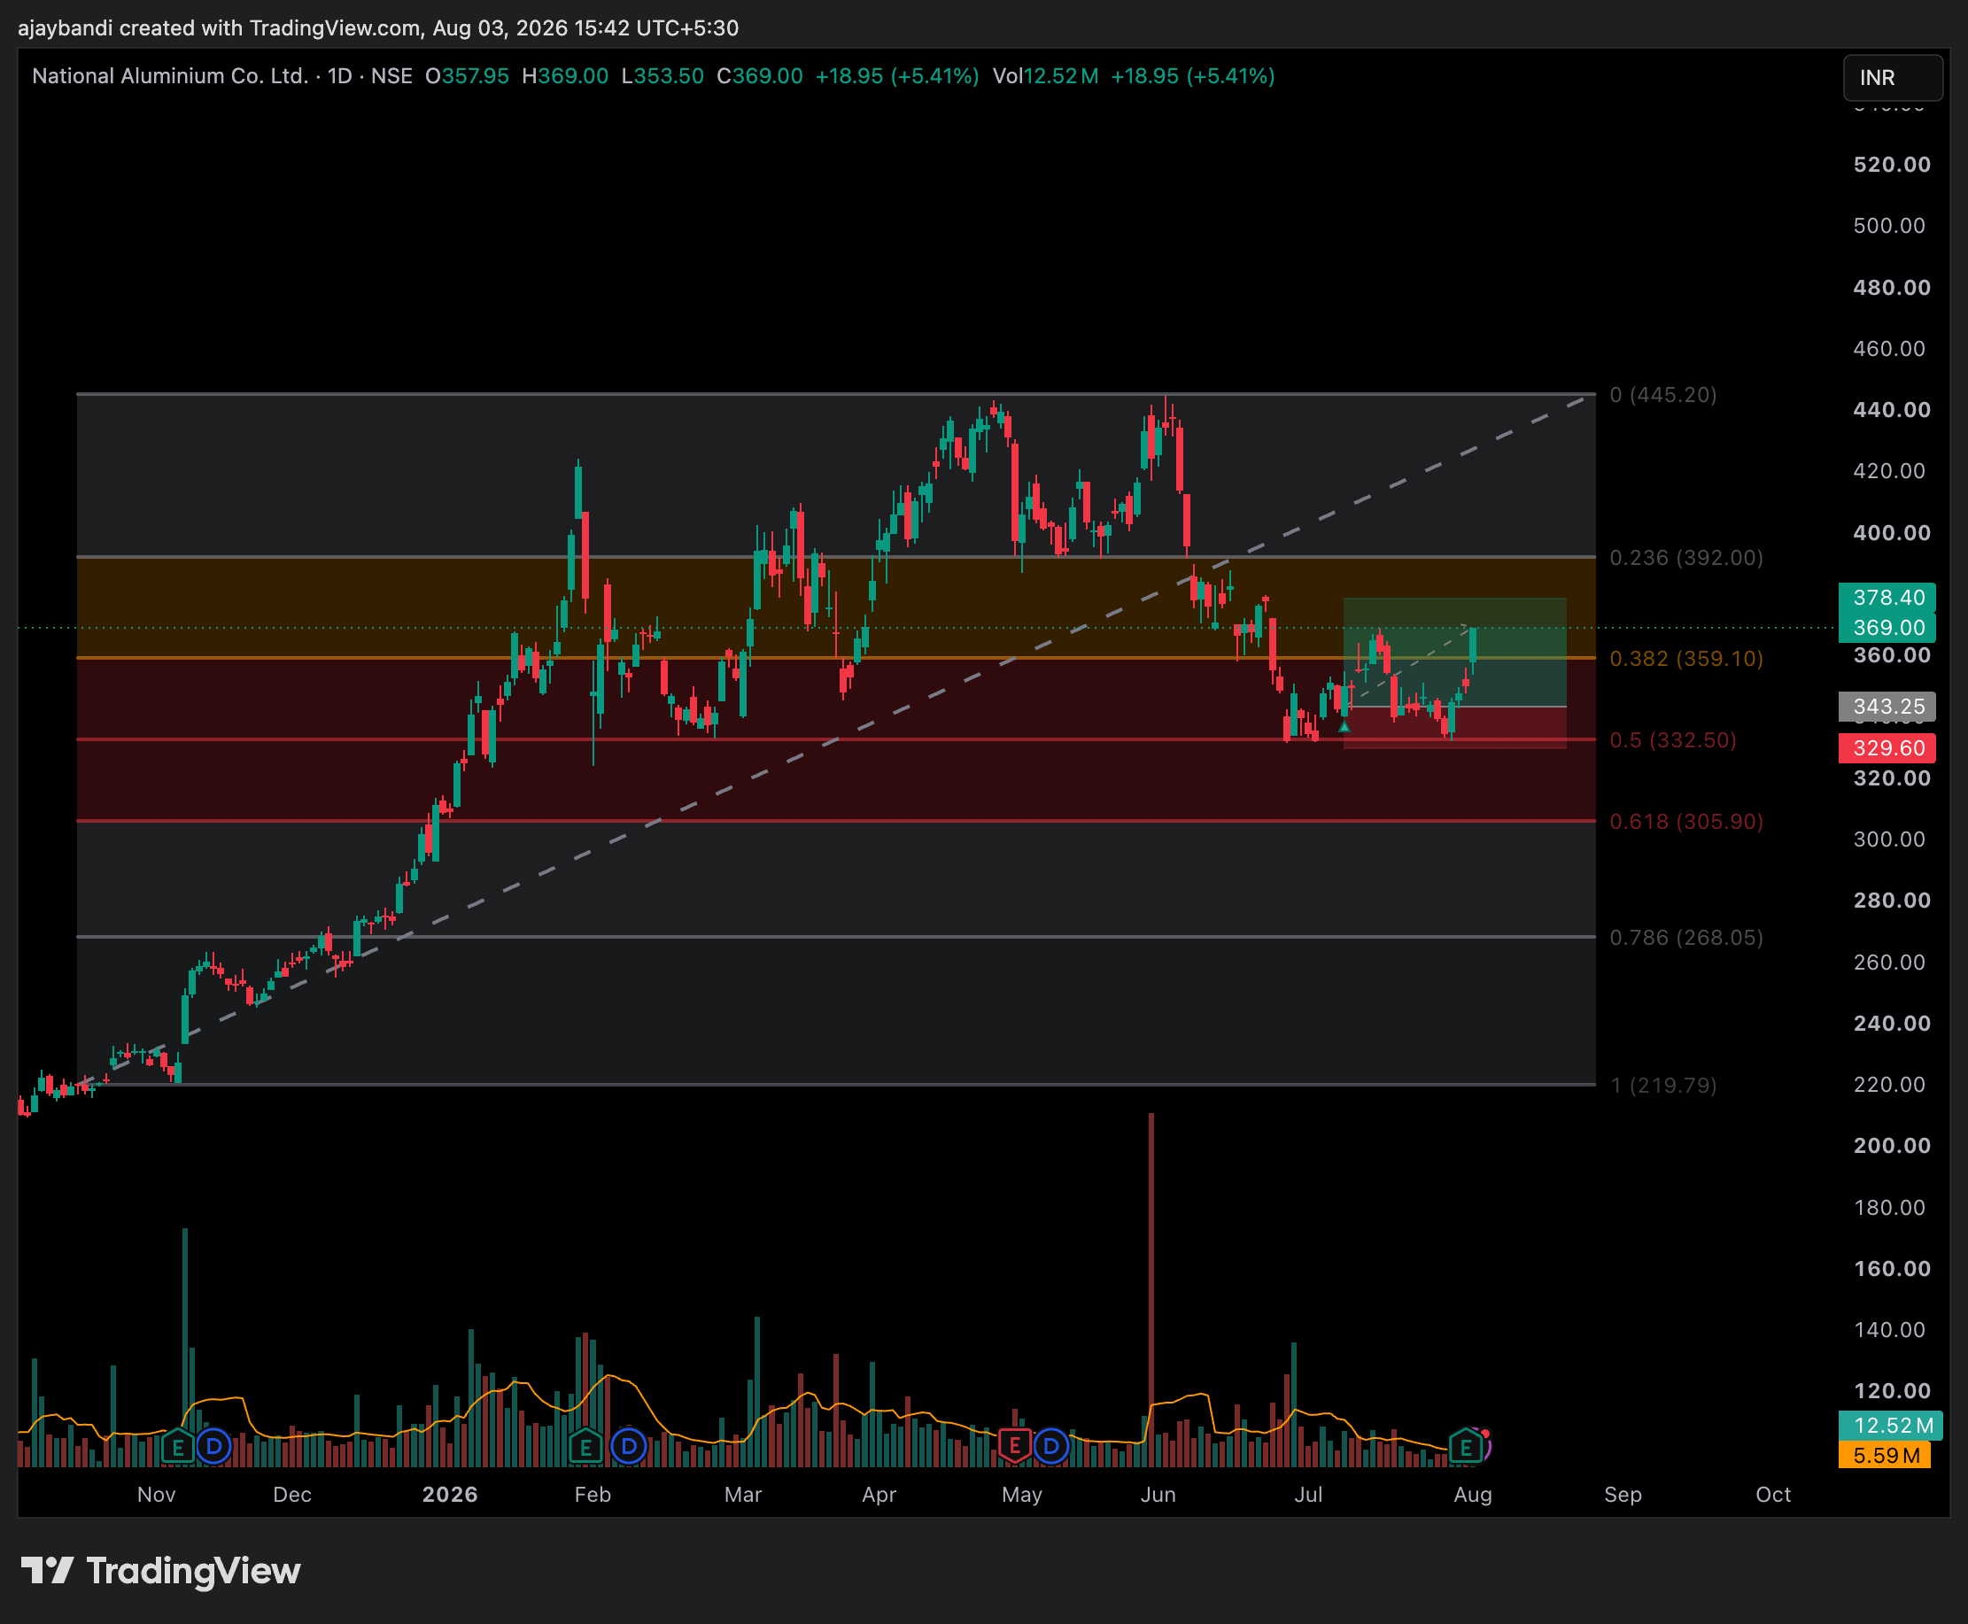1968x1624 pixels.
Task: Click the latest green candle at 369
Action: (x=1473, y=646)
